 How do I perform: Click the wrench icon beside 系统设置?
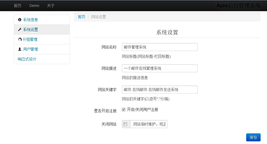19,29
